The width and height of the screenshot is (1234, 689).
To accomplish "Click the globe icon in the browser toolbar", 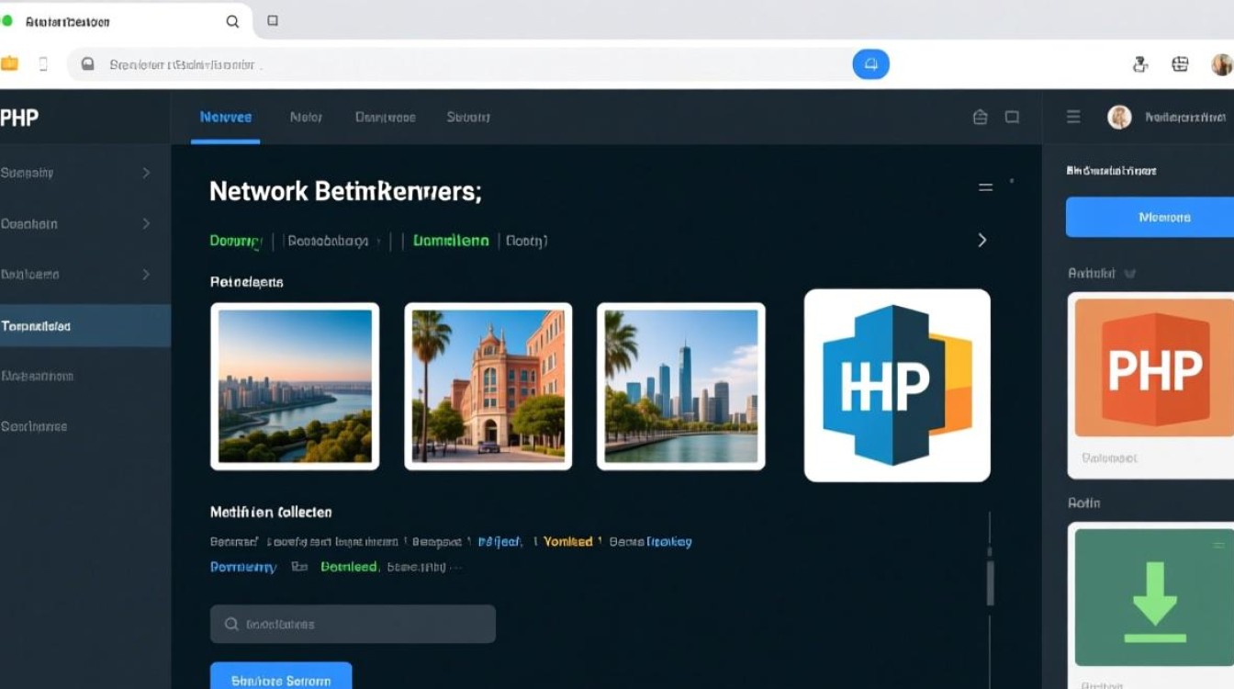I will (1180, 64).
